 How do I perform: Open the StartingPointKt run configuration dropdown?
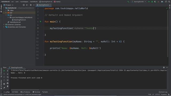tap(139, 2)
